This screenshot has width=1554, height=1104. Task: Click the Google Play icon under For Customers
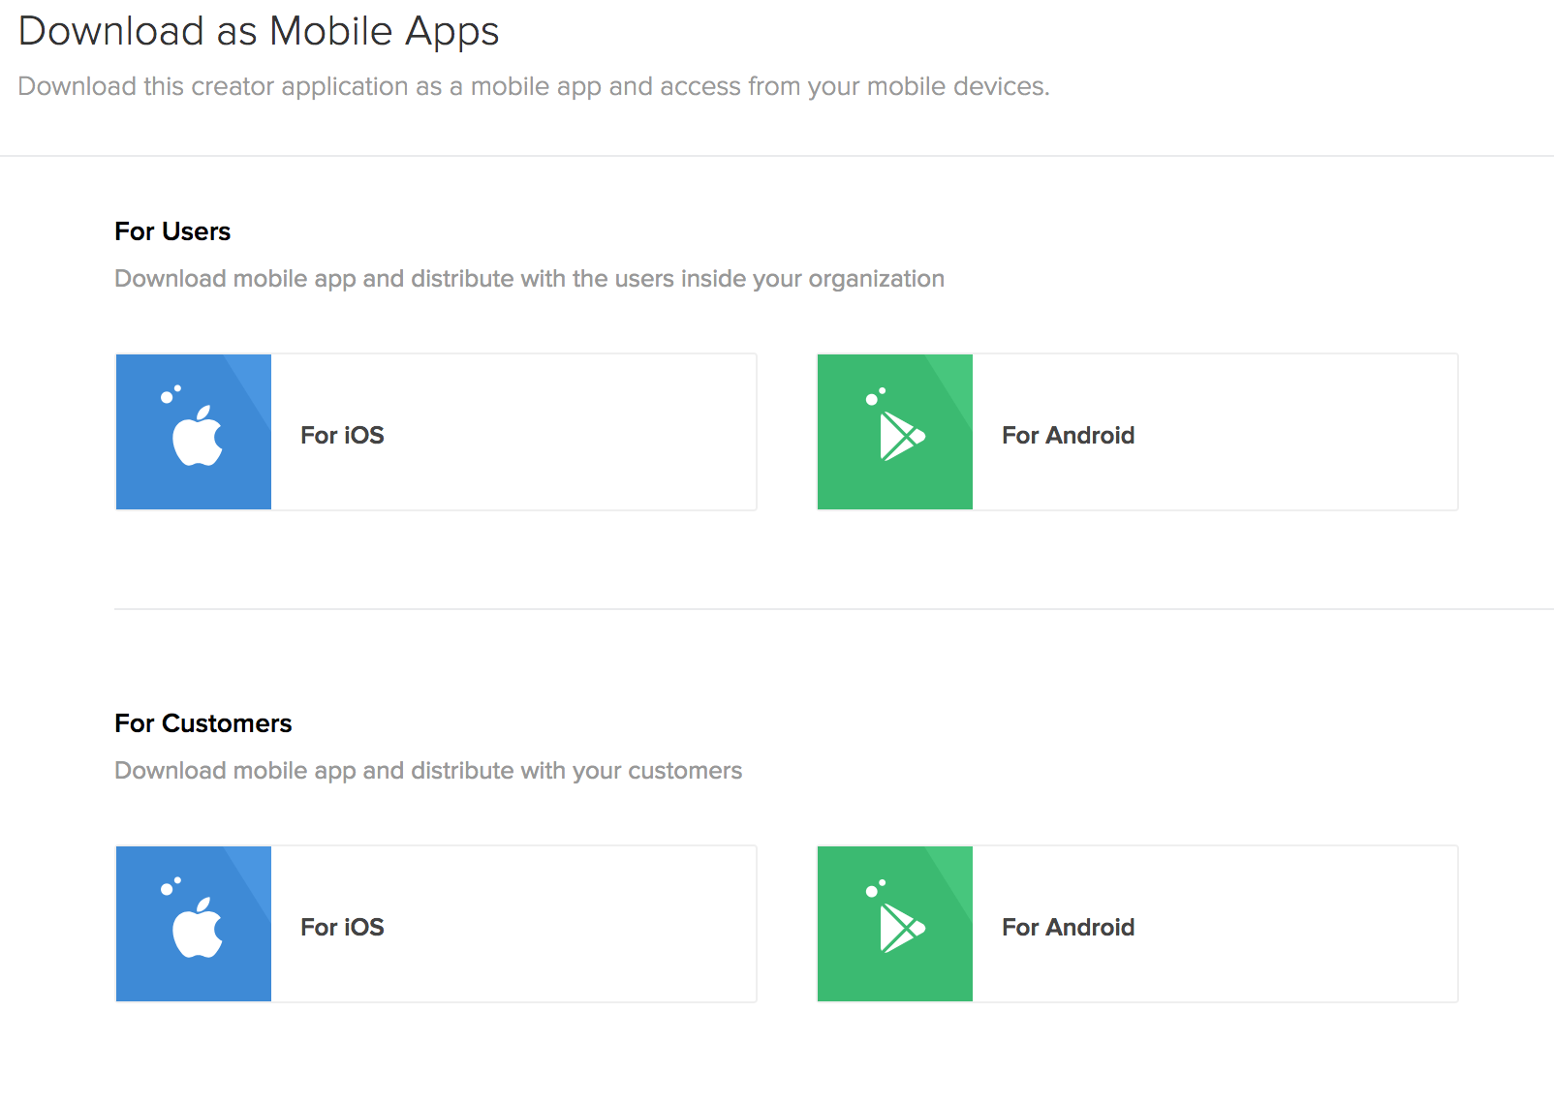click(900, 929)
